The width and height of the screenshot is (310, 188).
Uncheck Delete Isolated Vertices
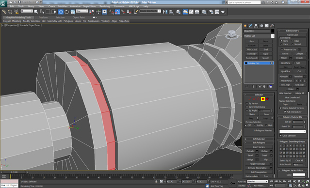pos(280,108)
